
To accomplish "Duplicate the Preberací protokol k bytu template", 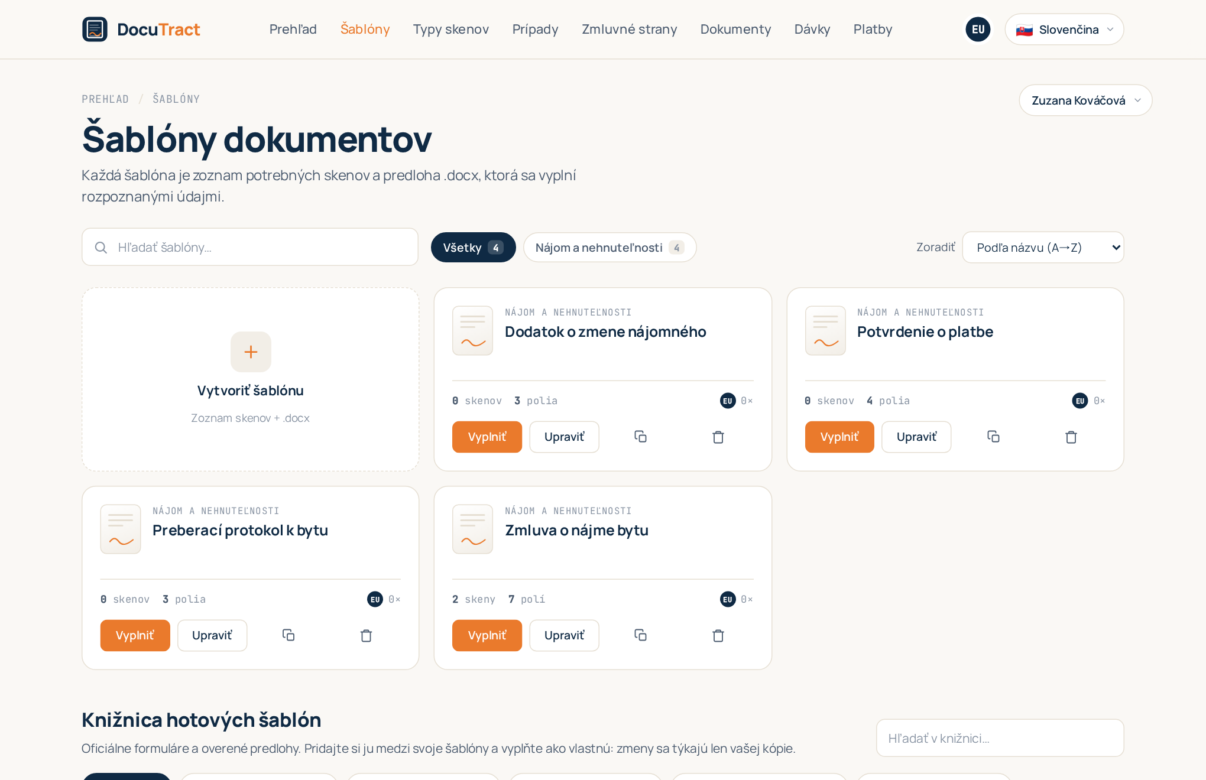I will click(x=288, y=635).
